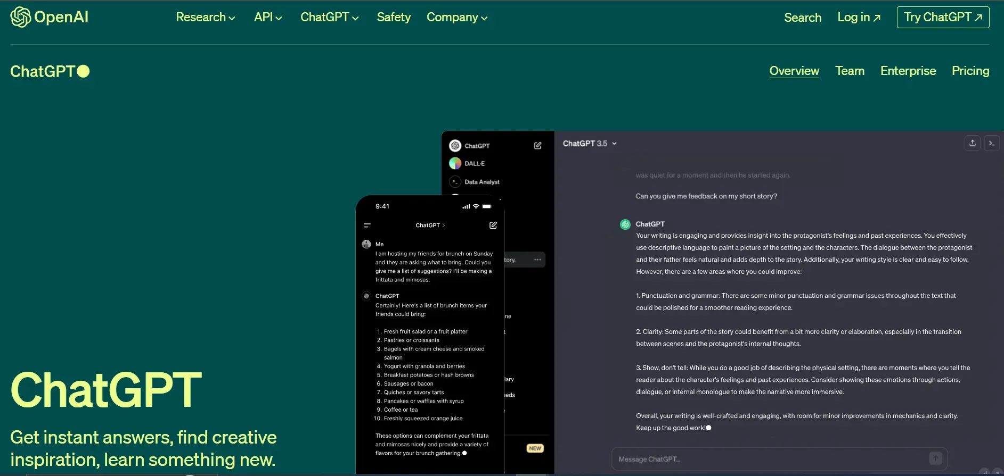
Task: Click the phone's battery status icon
Action: (487, 206)
